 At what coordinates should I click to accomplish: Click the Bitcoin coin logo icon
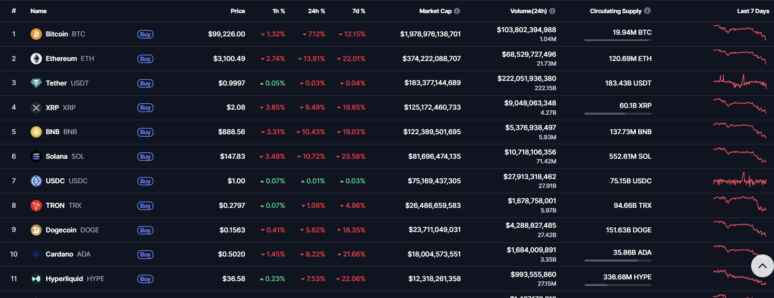[x=36, y=34]
